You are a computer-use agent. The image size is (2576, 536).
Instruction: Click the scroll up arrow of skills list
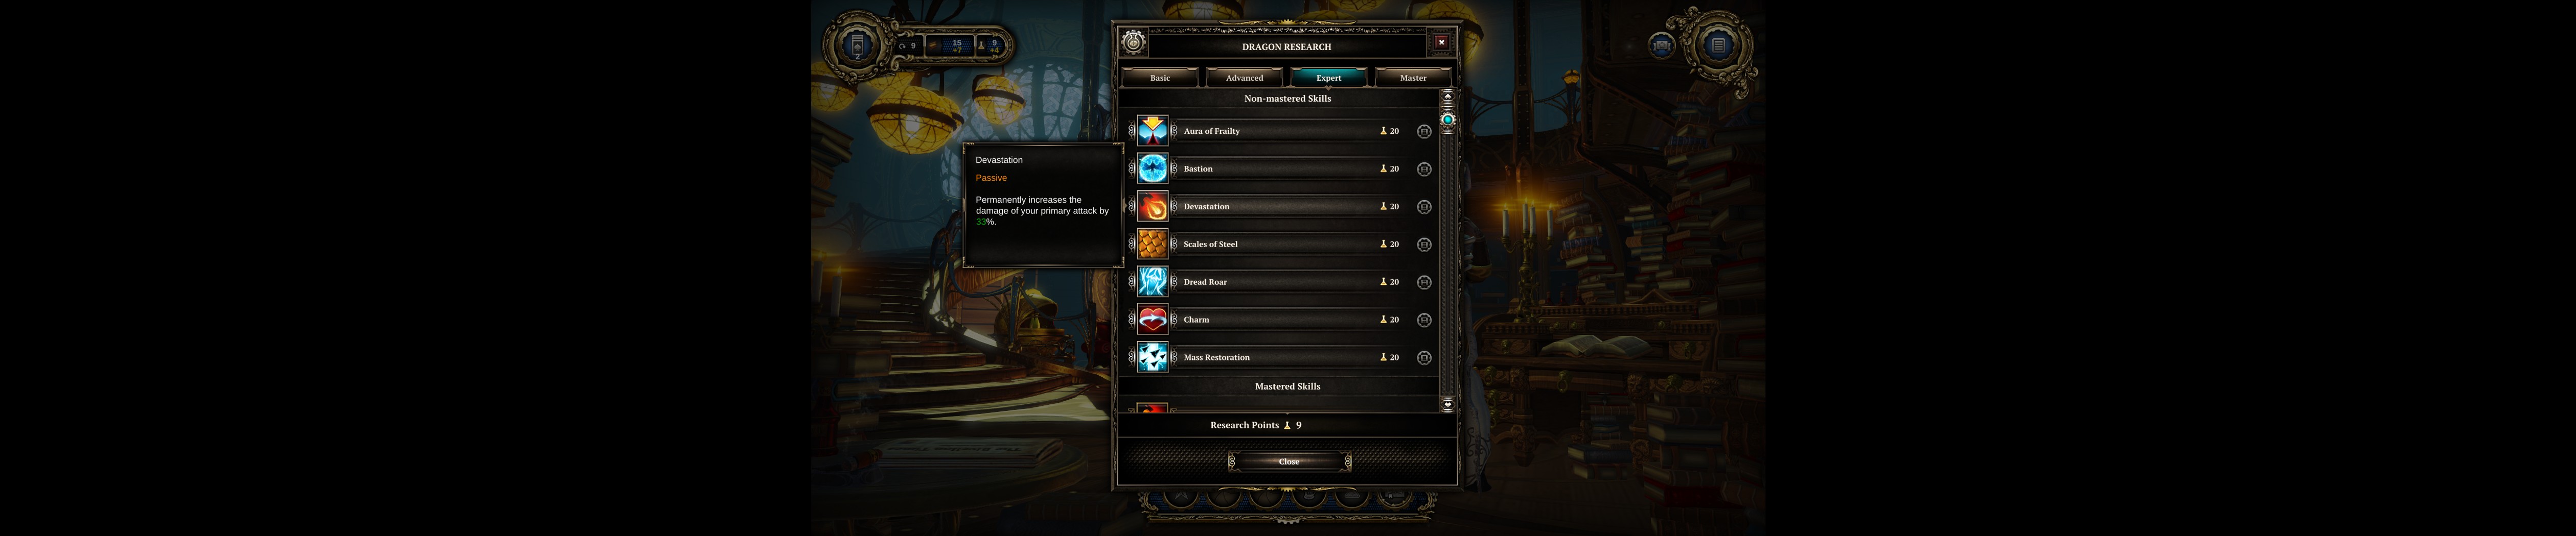(1447, 96)
